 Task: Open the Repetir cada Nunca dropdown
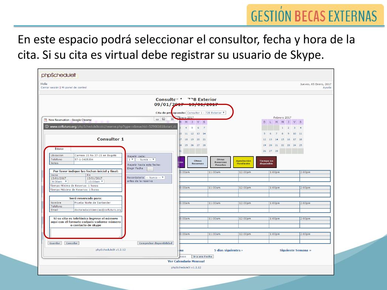pyautogui.click(x=146, y=160)
